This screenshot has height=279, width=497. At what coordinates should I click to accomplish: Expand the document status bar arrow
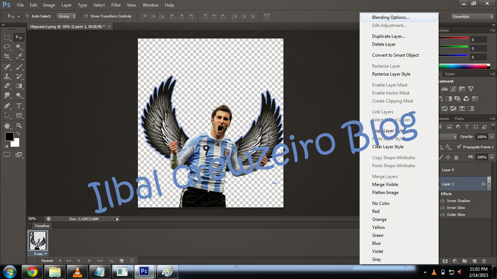click(x=117, y=219)
